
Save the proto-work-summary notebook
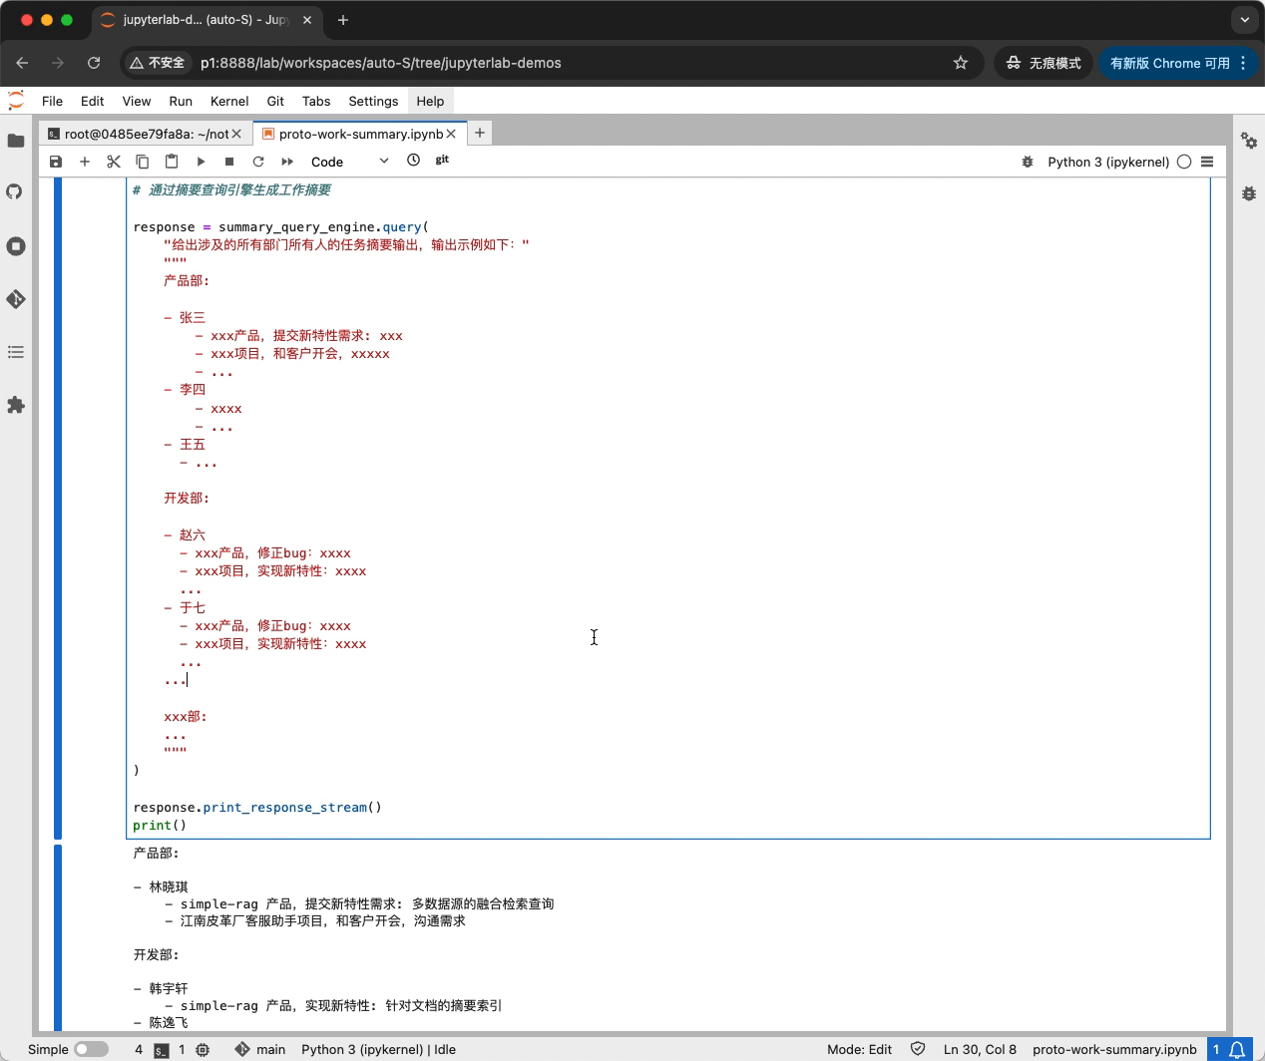click(x=56, y=162)
